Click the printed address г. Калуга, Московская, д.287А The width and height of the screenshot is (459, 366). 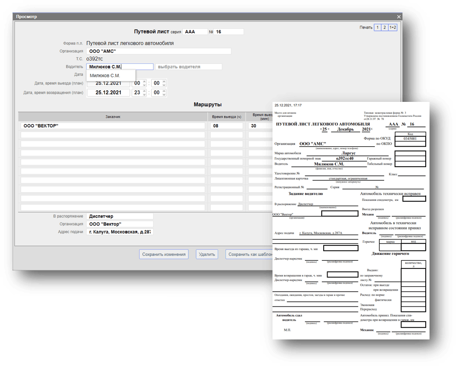[x=321, y=233]
